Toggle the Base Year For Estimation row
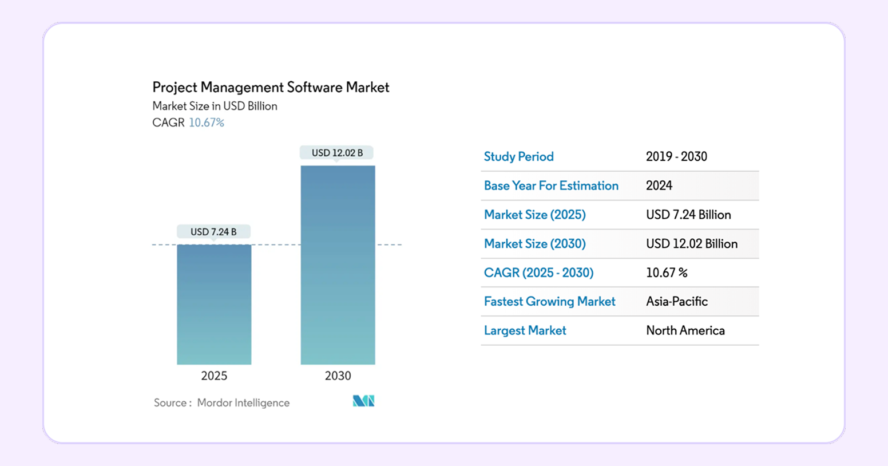 coord(551,185)
